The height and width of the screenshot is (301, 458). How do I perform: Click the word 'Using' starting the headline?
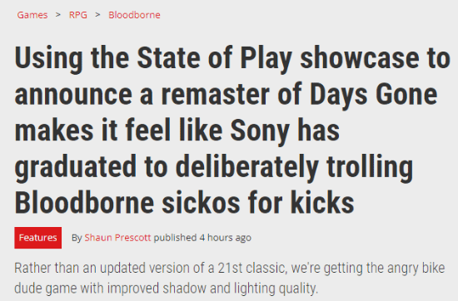click(49, 59)
